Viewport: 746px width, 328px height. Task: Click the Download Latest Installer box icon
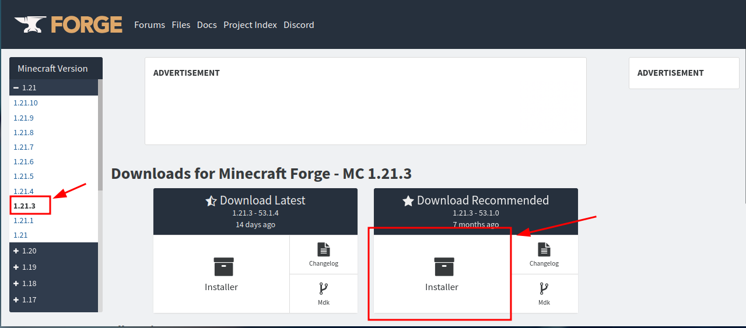point(223,267)
